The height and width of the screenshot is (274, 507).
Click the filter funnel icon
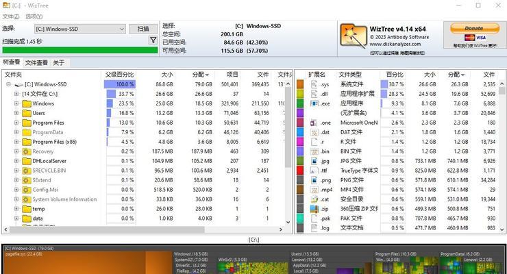[x=153, y=40]
